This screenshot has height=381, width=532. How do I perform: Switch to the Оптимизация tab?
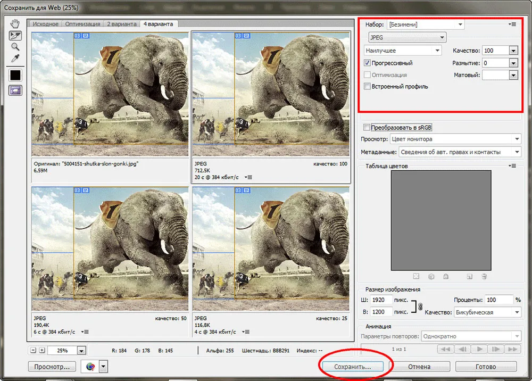tap(82, 24)
